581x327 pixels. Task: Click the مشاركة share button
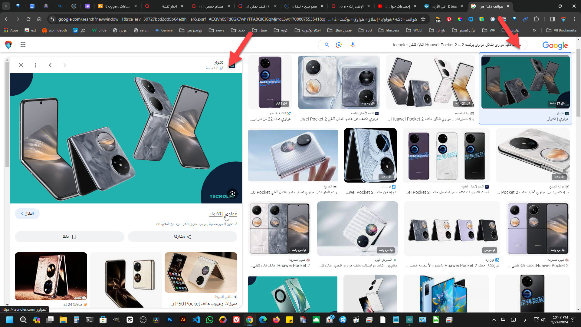182,236
